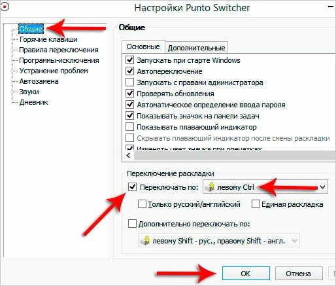Click the Punto Switcher title bar icon

(5, 7)
